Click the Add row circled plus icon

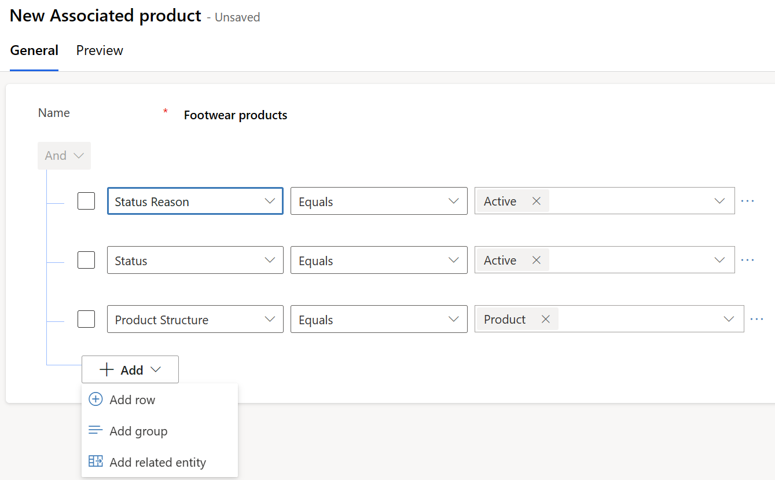(x=96, y=400)
